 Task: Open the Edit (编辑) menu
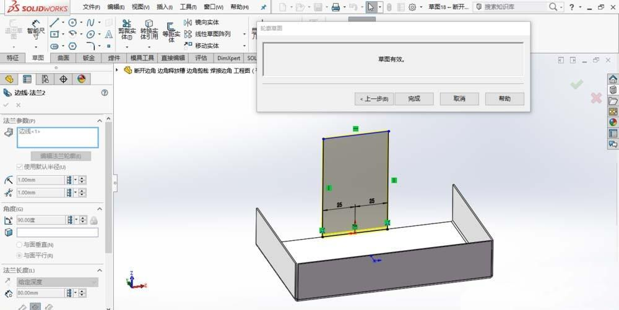(116, 7)
